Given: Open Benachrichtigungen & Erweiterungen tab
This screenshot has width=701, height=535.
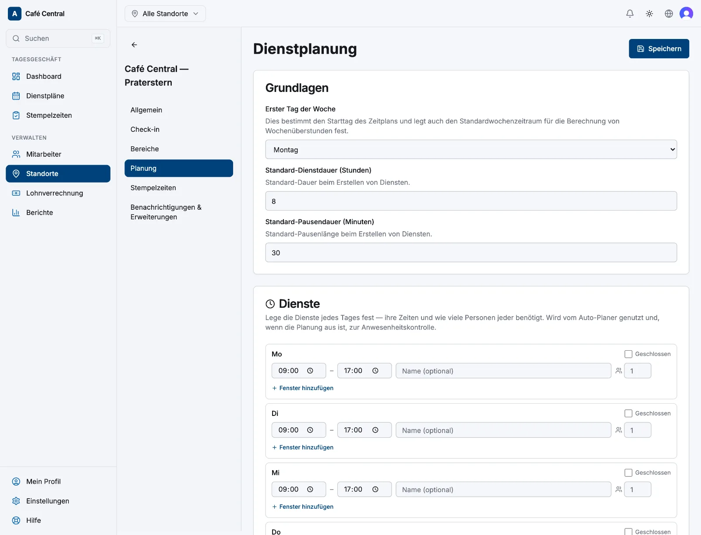Looking at the screenshot, I should [x=179, y=212].
